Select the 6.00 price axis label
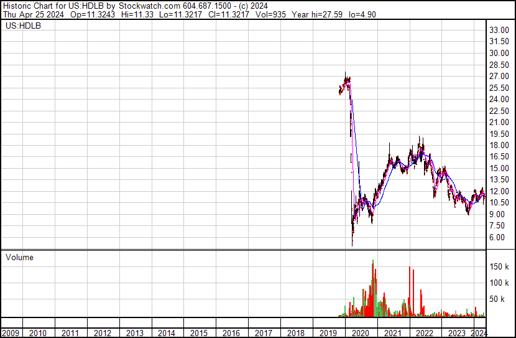516x338 pixels. 497,237
